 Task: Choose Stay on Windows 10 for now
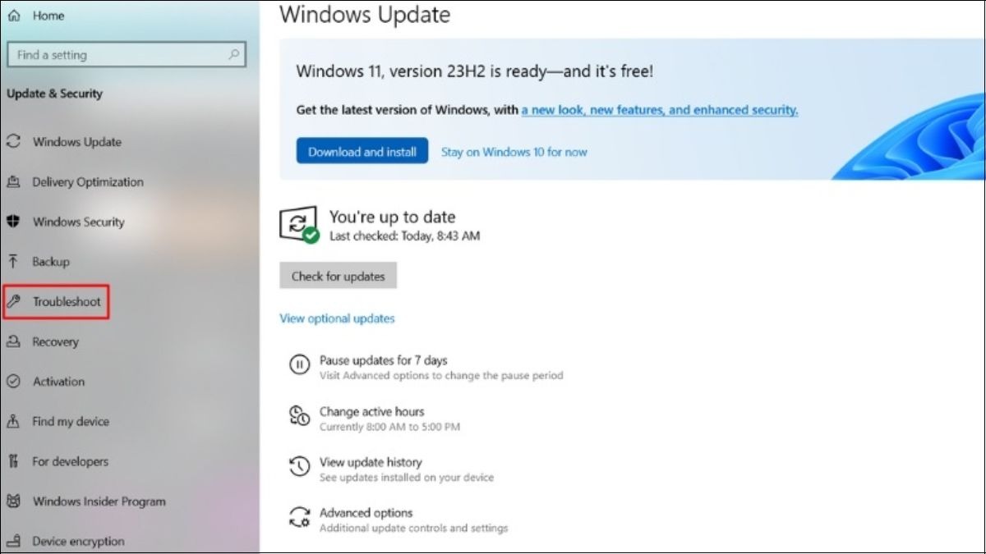[x=514, y=152]
